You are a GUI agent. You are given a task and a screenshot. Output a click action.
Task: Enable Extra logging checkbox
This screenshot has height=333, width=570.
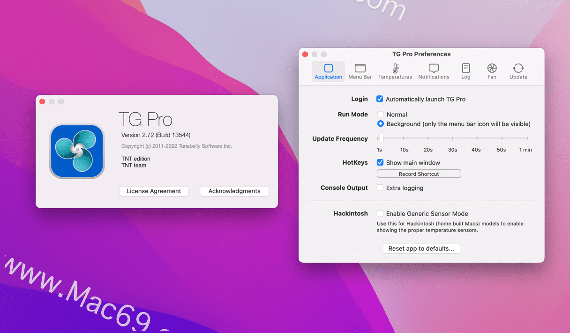pyautogui.click(x=380, y=188)
